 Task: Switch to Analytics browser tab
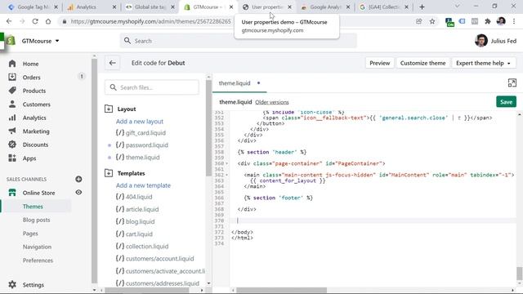pyautogui.click(x=92, y=7)
